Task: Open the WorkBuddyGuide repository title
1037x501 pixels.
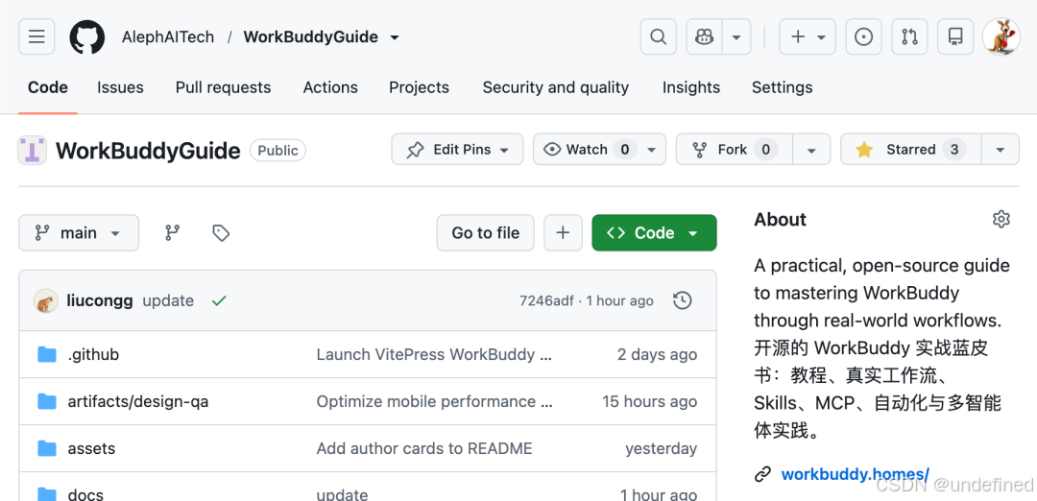Action: tap(148, 151)
